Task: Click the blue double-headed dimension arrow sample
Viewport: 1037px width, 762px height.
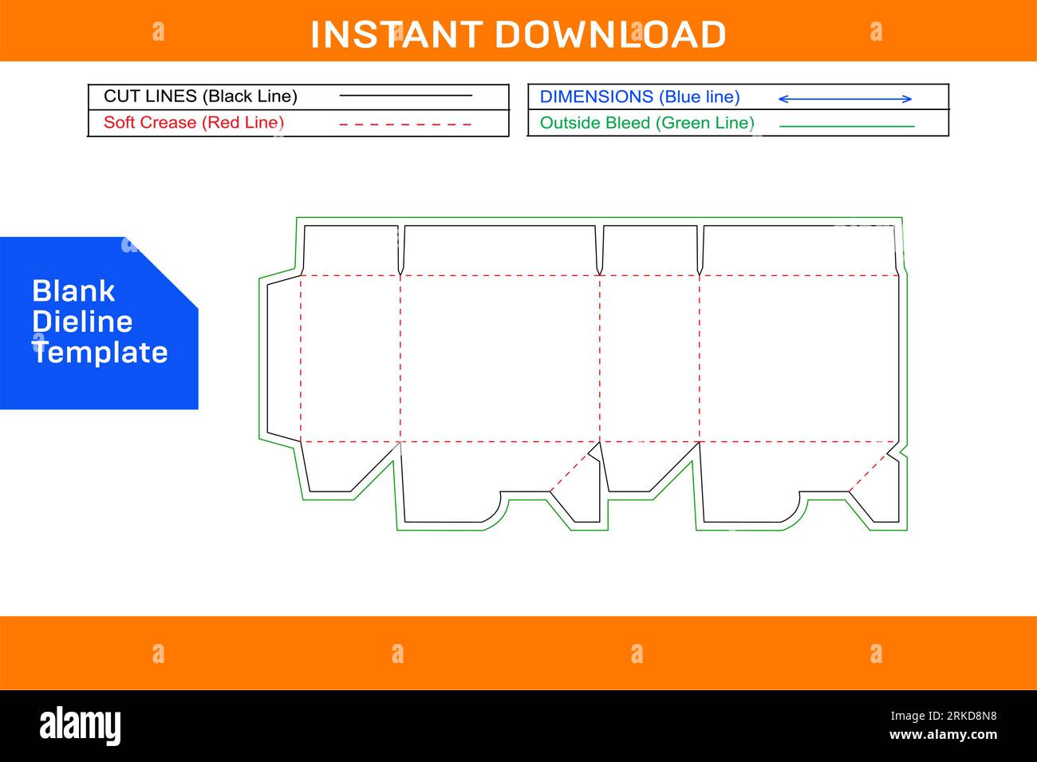Action: tap(845, 99)
